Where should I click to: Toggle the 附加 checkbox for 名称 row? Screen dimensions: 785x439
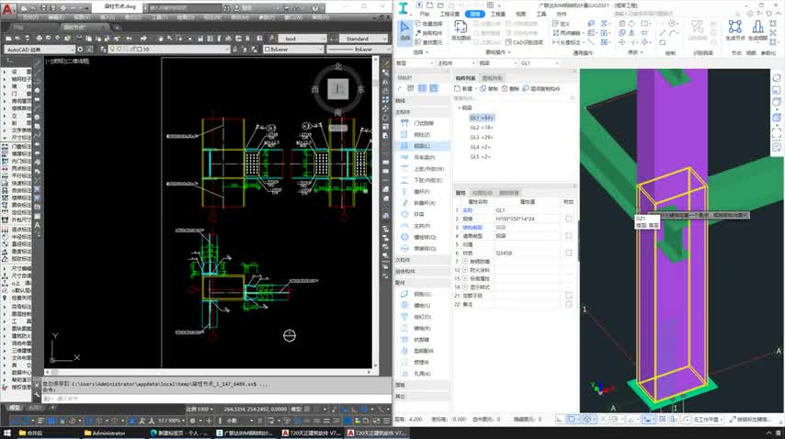(569, 209)
